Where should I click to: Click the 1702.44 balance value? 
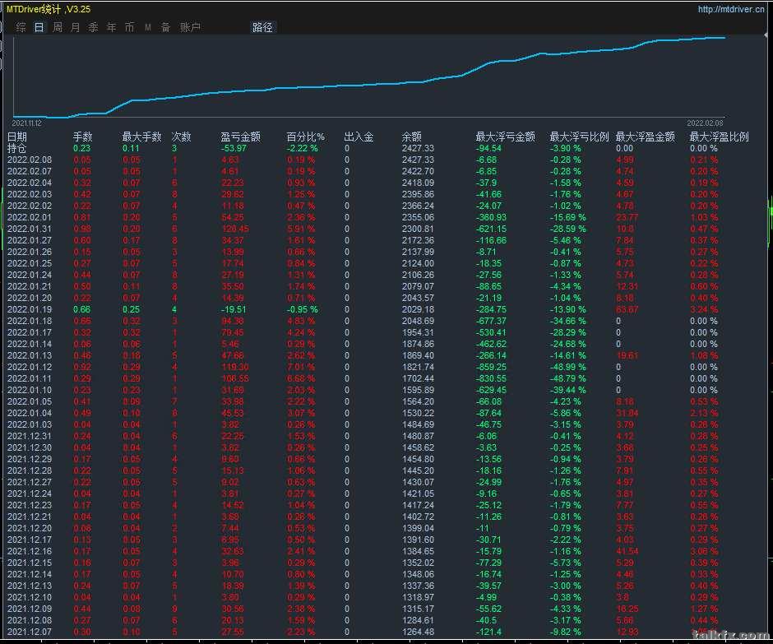click(418, 378)
